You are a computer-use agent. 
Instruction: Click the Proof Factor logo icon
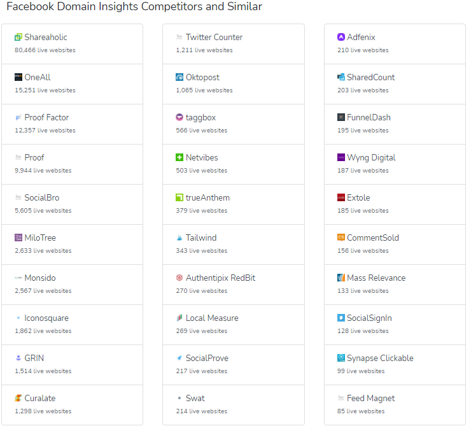pyautogui.click(x=18, y=118)
